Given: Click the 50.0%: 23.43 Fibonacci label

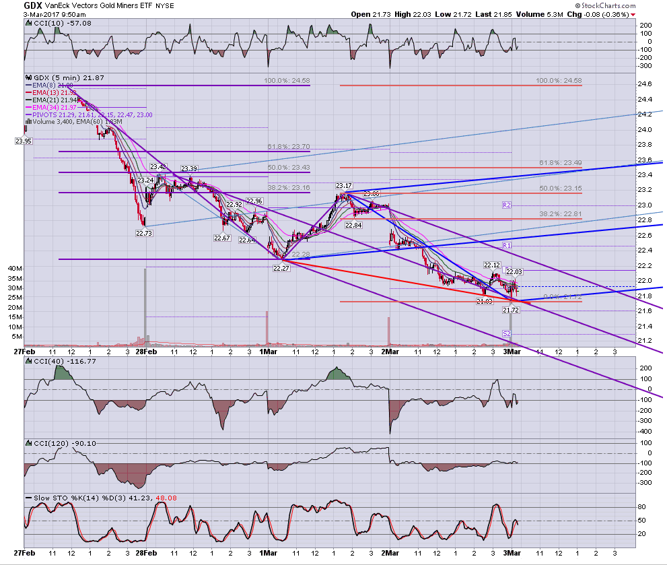Looking at the screenshot, I should pyautogui.click(x=289, y=167).
